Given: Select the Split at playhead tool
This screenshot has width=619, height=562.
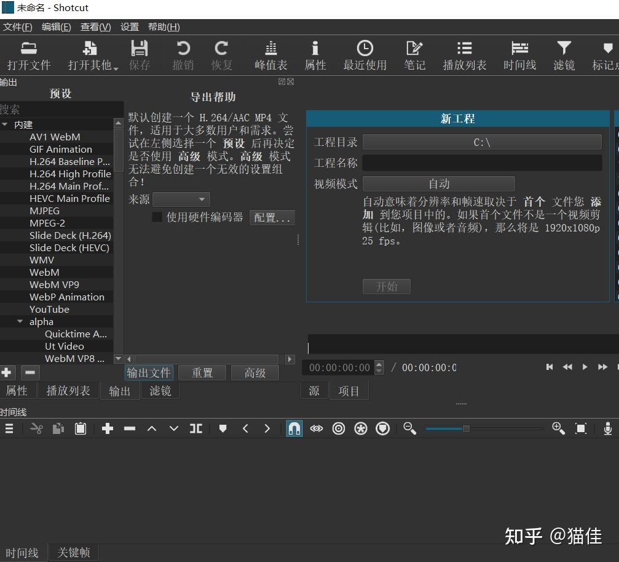Looking at the screenshot, I should tap(196, 428).
